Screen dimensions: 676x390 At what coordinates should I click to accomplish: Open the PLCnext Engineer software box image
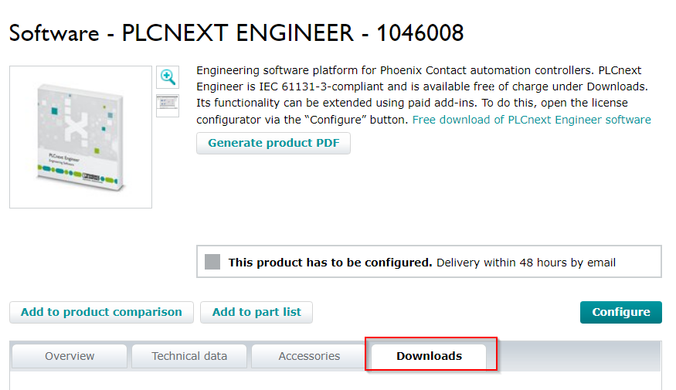pos(80,137)
